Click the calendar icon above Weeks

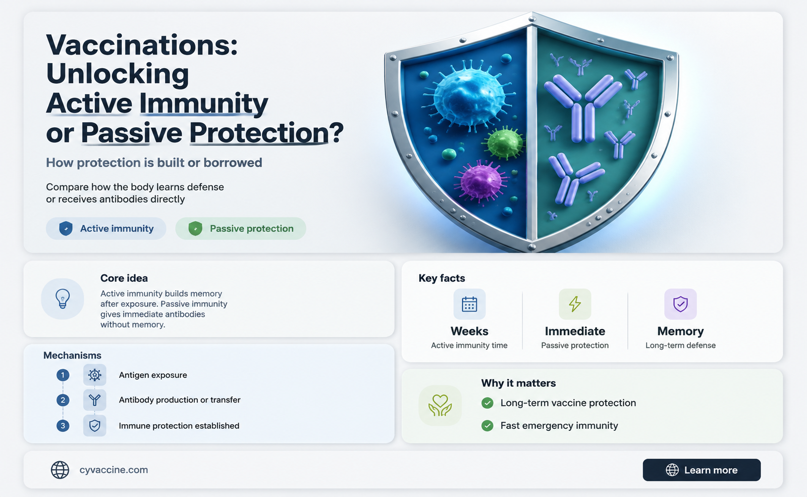pos(469,304)
